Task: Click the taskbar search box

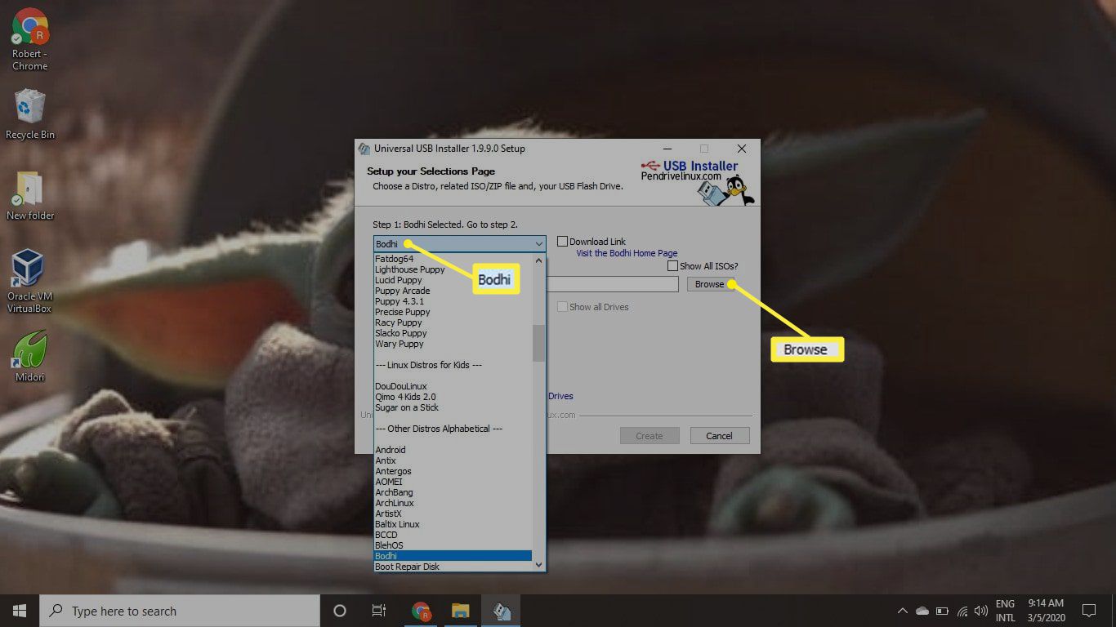Action: [x=180, y=611]
